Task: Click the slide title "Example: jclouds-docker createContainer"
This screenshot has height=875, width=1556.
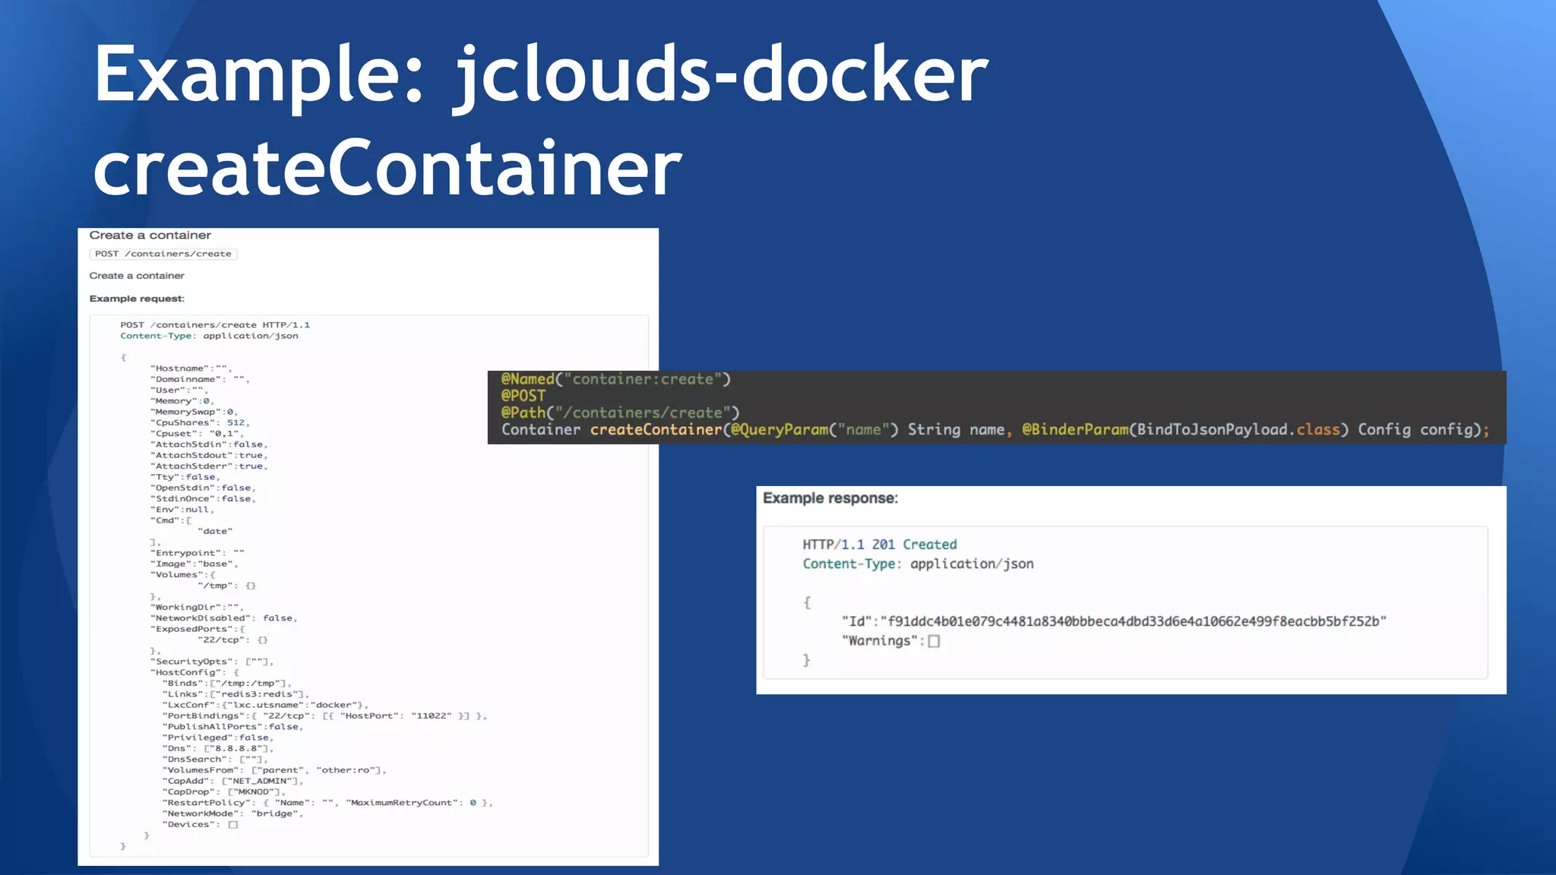Action: click(540, 119)
